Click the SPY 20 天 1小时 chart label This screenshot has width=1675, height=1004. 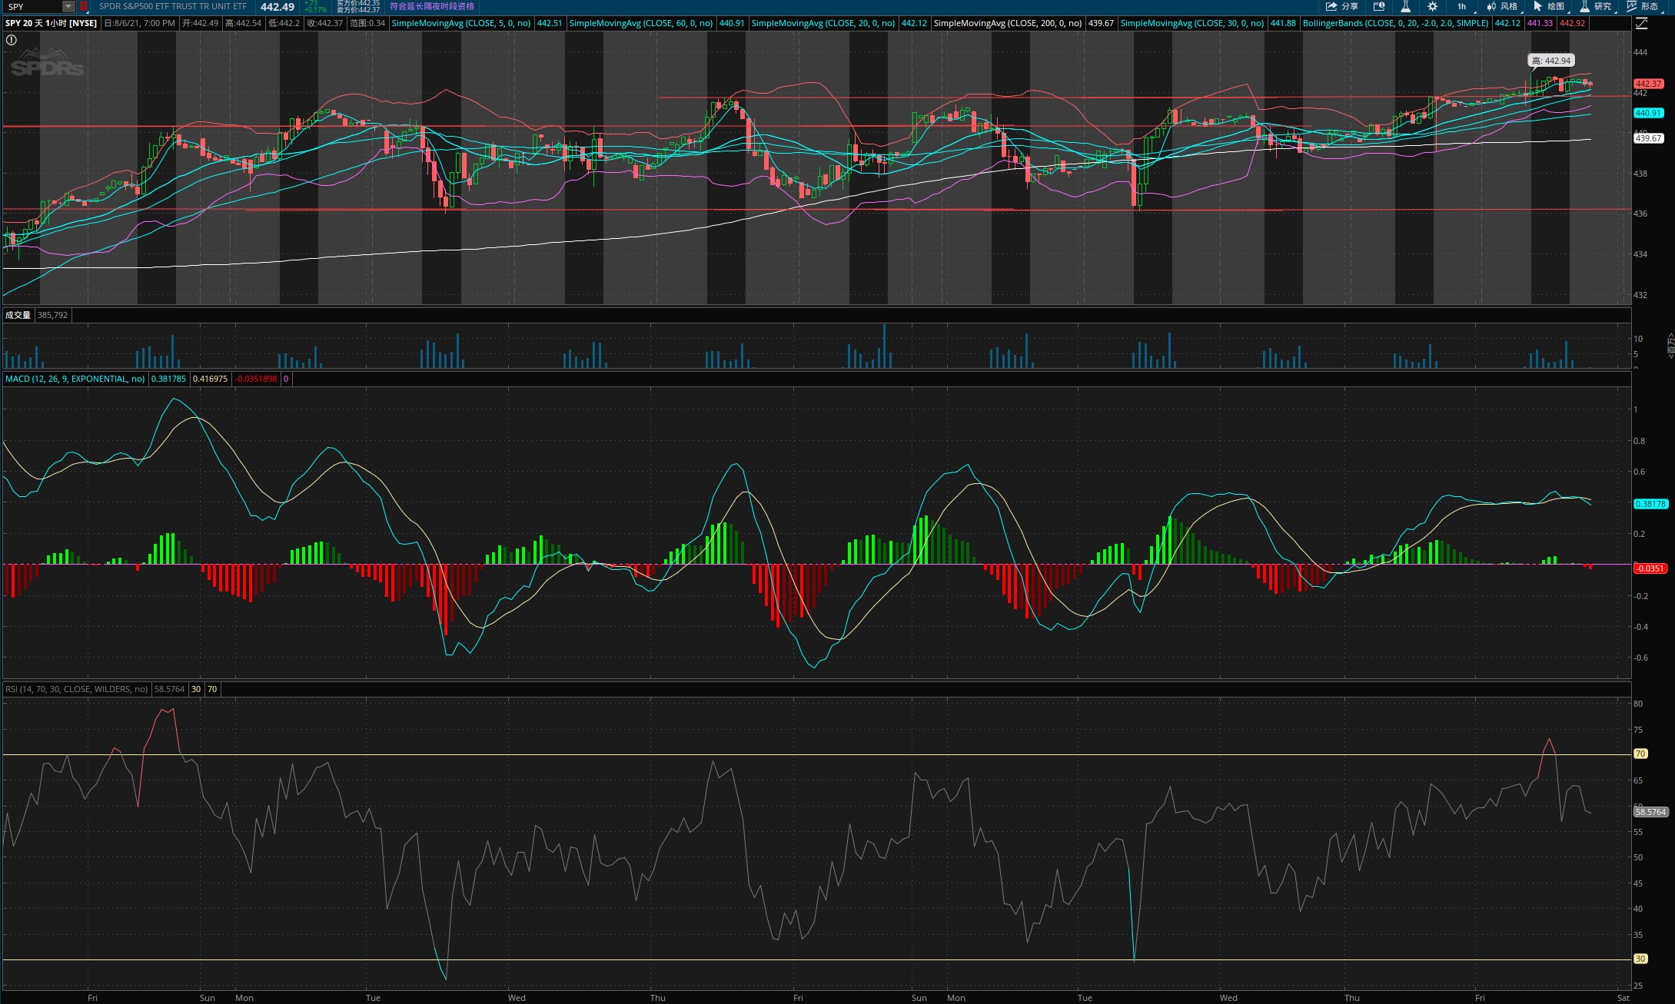pyautogui.click(x=52, y=23)
